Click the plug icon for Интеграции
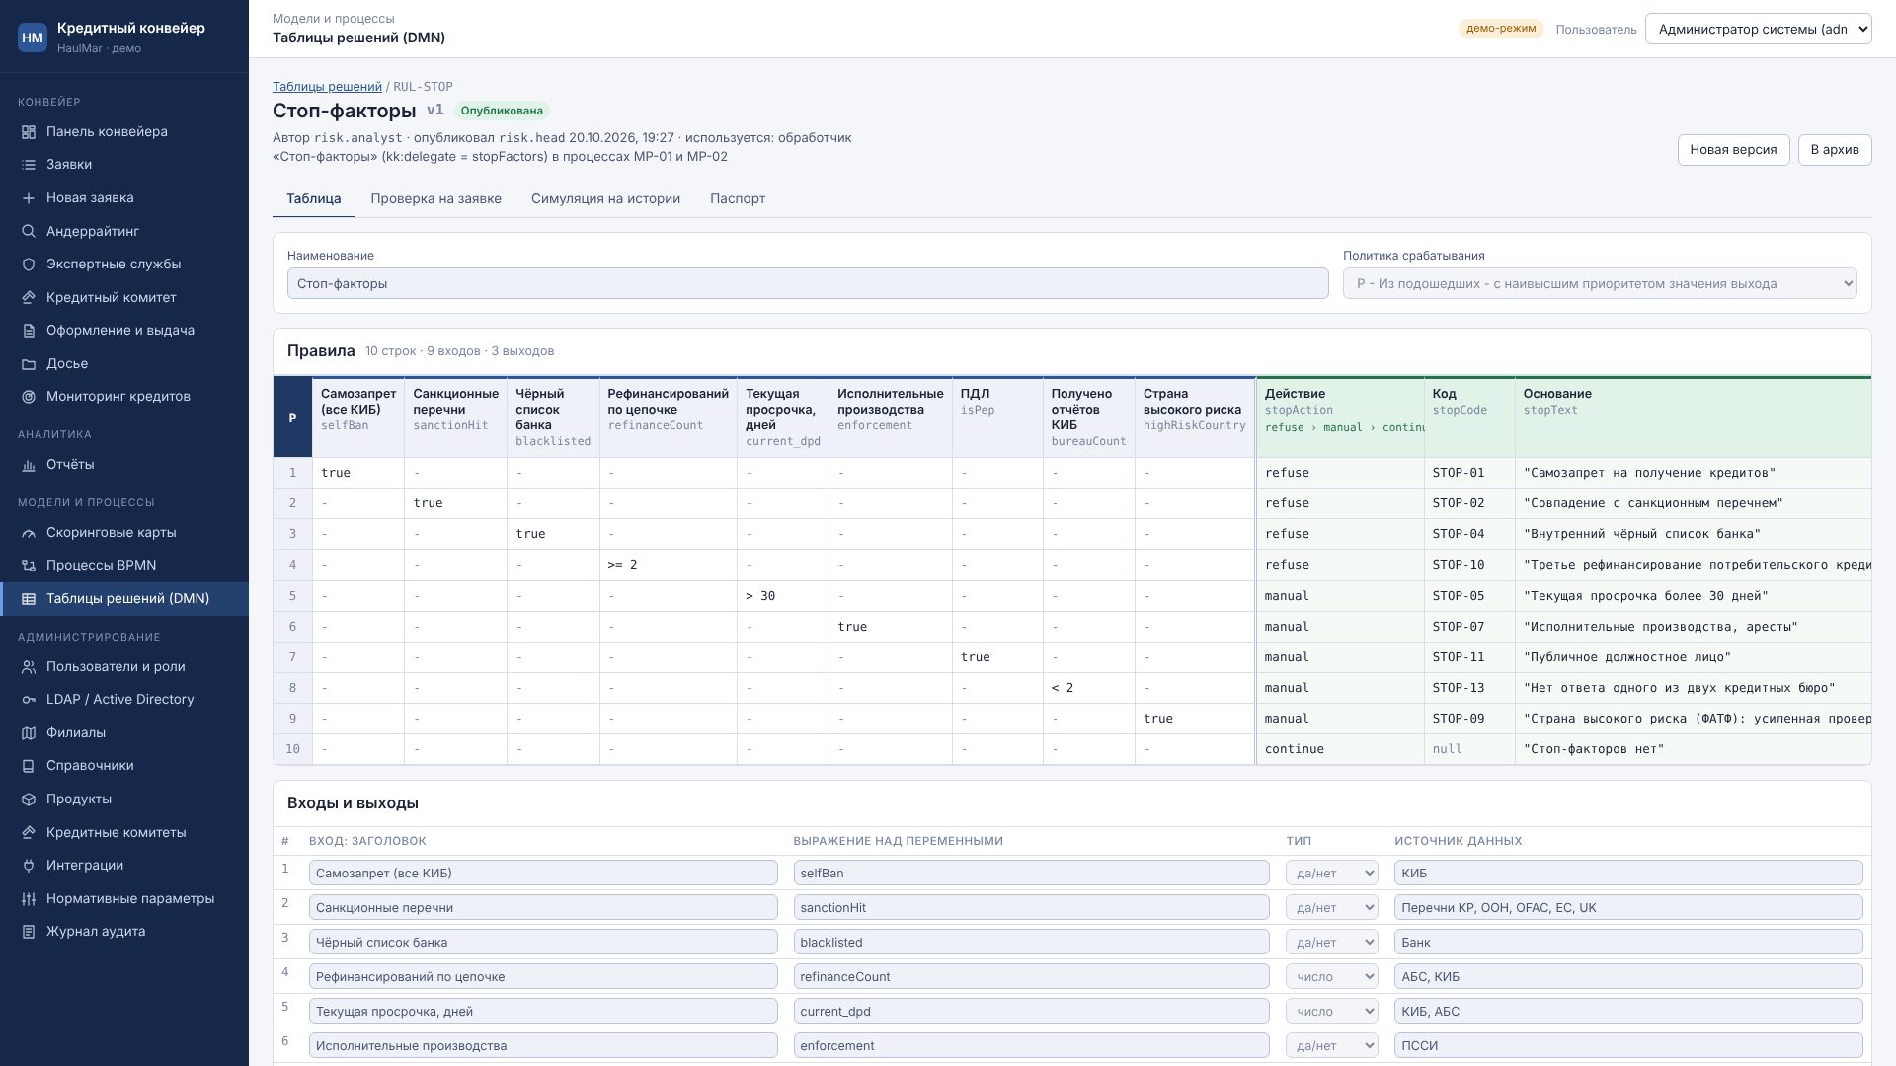The height and width of the screenshot is (1066, 1896). (29, 866)
